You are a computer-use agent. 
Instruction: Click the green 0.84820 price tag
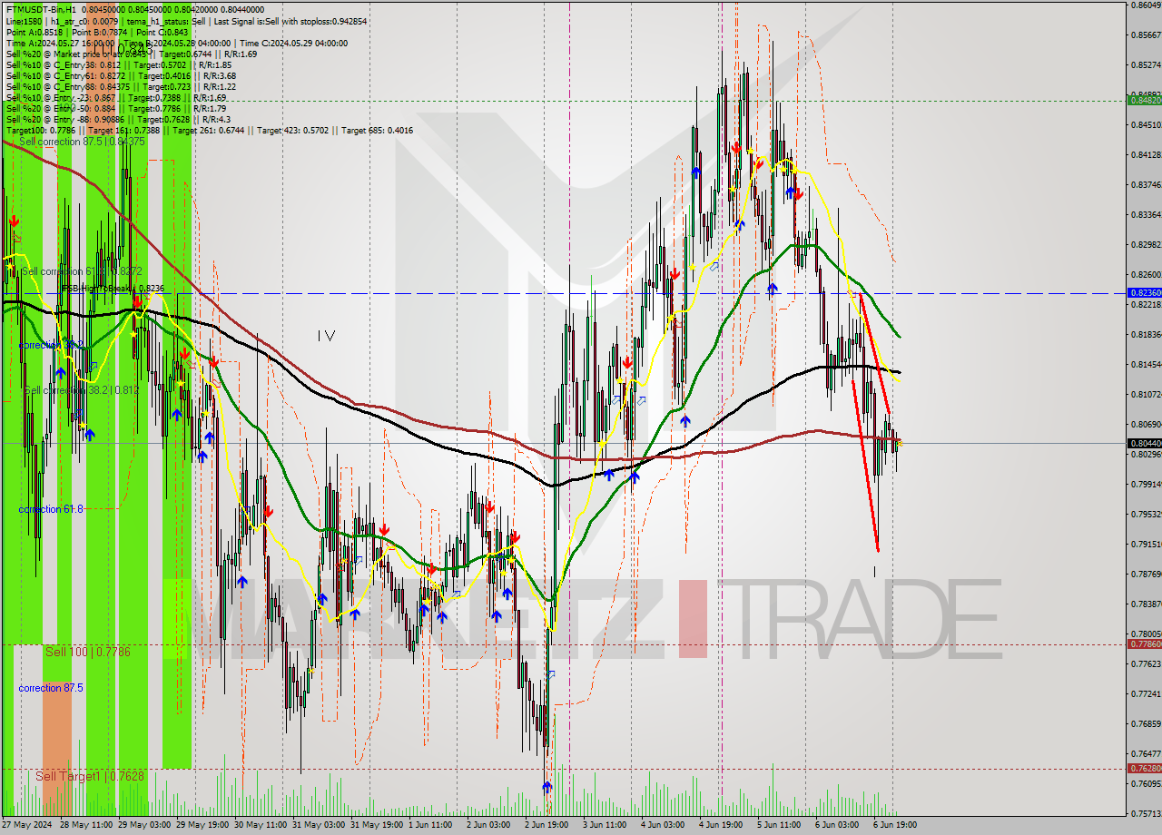click(1144, 100)
